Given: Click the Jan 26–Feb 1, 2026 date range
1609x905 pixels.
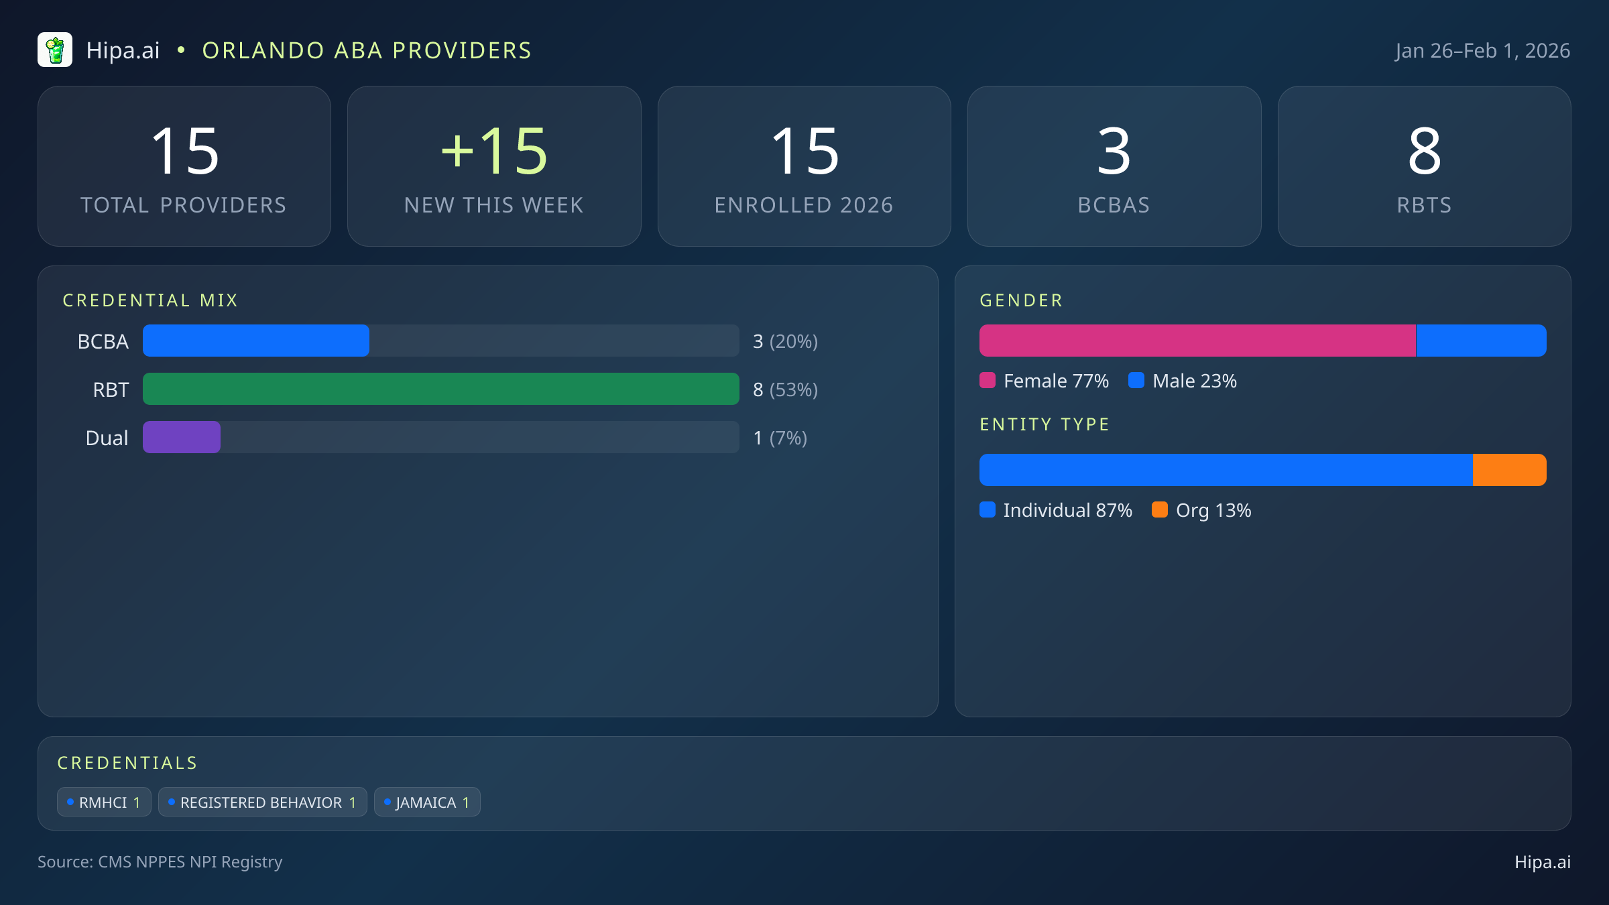Looking at the screenshot, I should tap(1482, 51).
